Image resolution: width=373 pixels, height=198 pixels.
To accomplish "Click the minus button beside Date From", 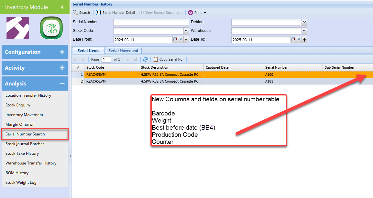I will (x=186, y=39).
